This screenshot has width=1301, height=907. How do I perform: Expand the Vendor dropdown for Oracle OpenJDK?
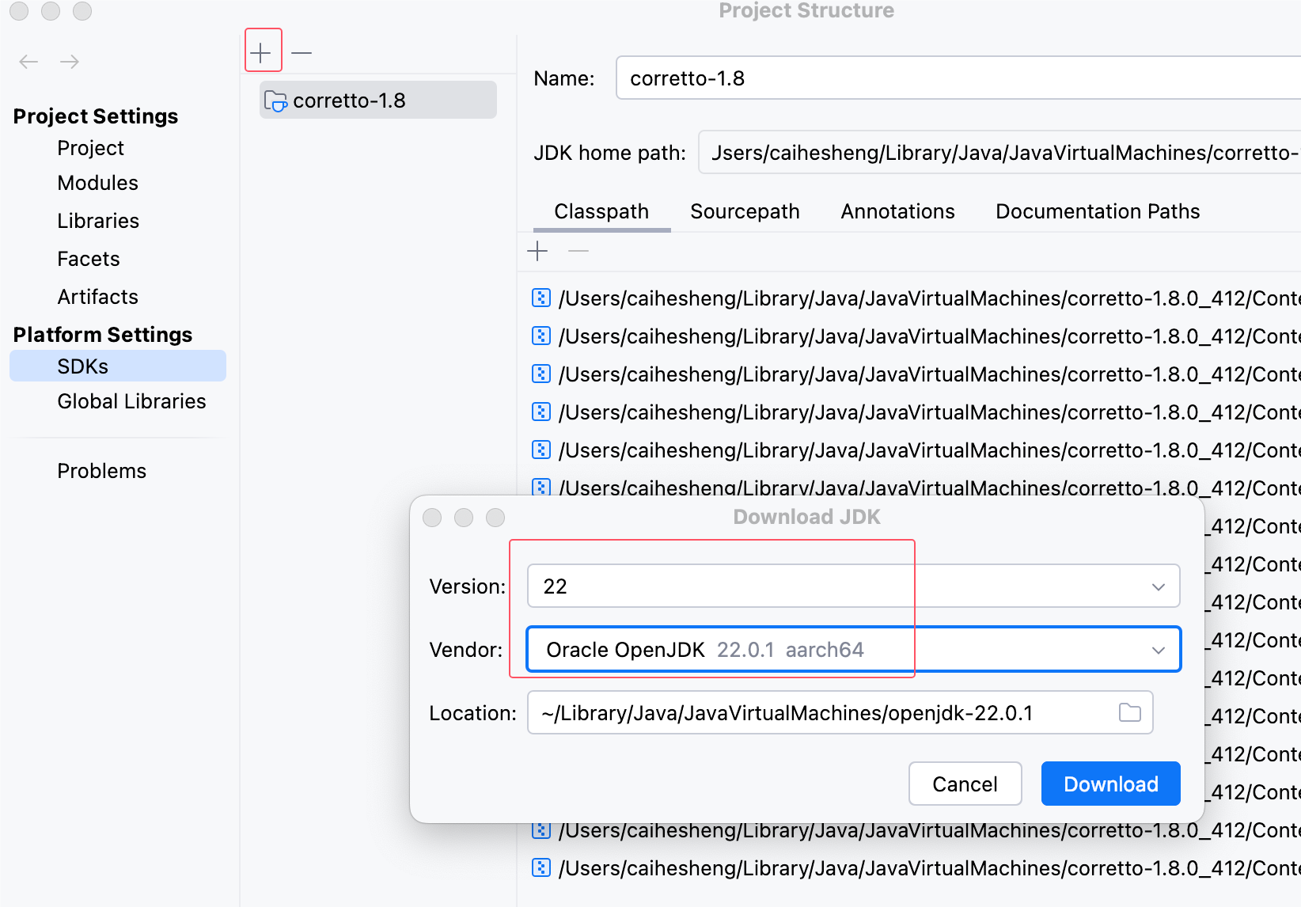point(852,649)
